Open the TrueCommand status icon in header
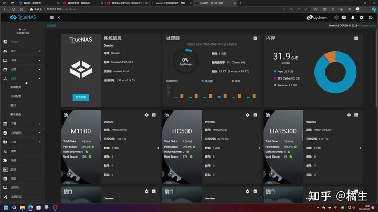378x212 pixels. (337, 18)
